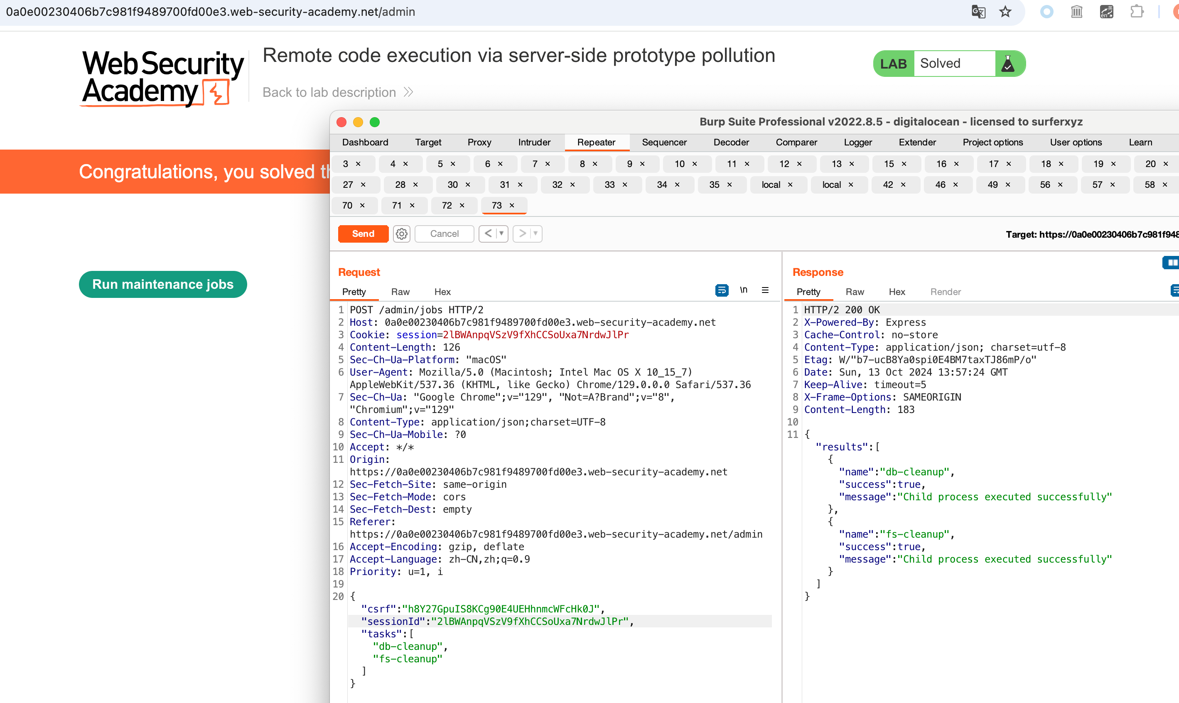Select Repeater tab 35

(x=714, y=185)
